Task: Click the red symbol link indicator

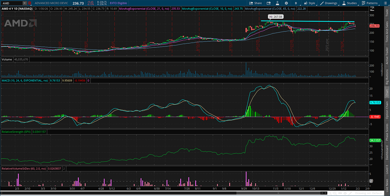Action: (29, 3)
